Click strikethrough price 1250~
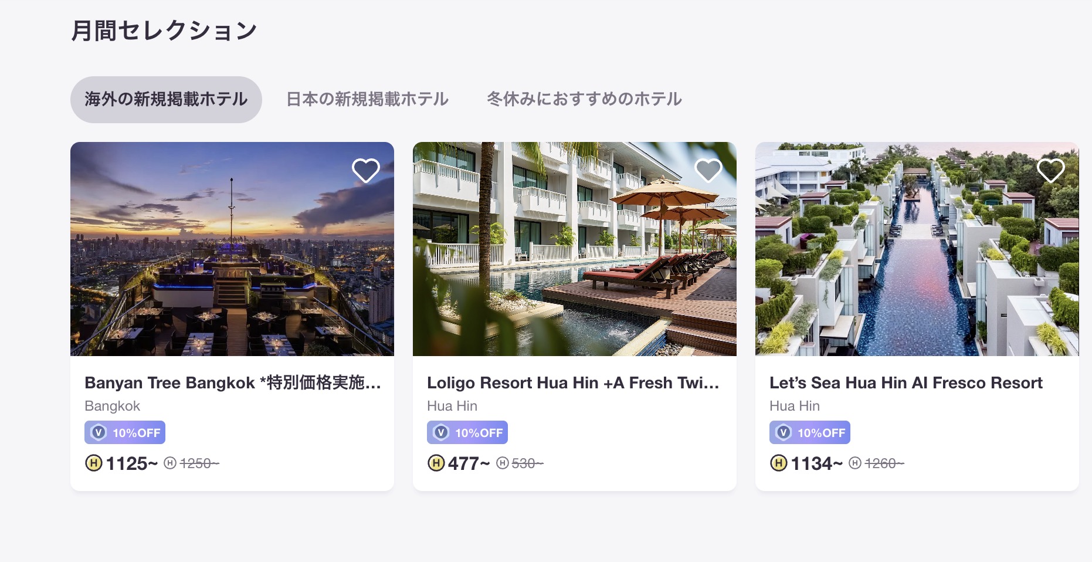 tap(199, 463)
